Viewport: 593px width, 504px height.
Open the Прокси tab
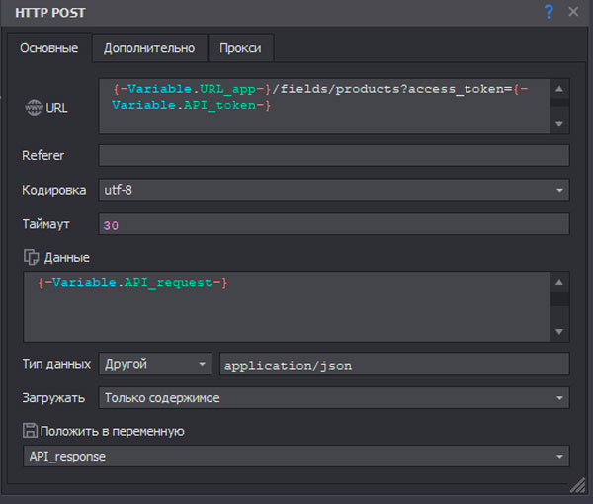click(240, 48)
